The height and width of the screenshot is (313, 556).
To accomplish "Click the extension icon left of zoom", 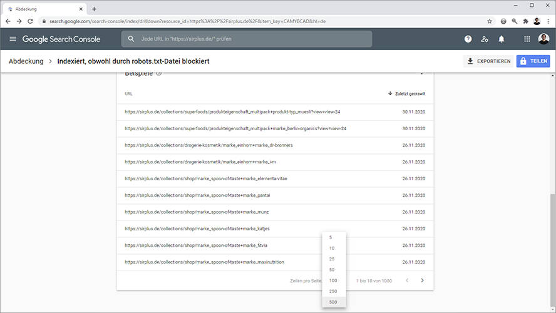I will (503, 21).
